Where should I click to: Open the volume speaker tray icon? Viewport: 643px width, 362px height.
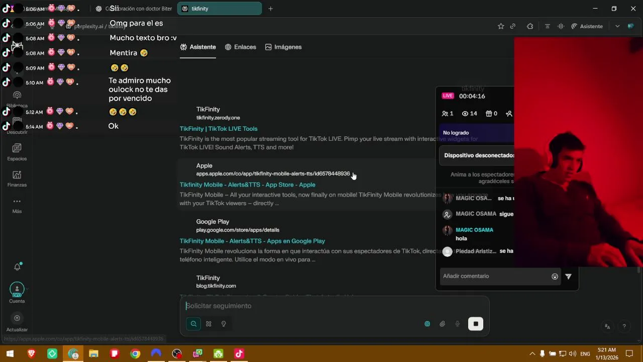pyautogui.click(x=573, y=354)
